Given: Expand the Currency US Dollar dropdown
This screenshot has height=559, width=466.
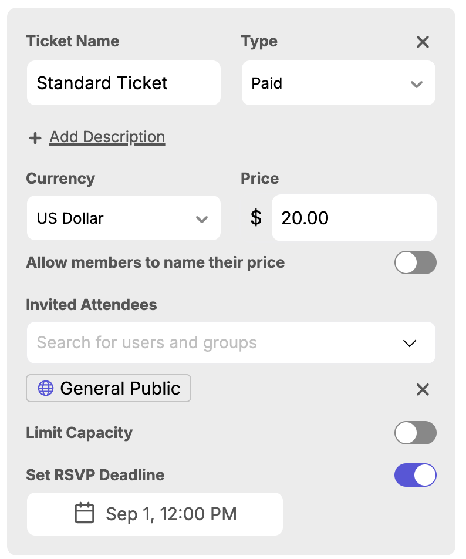Looking at the screenshot, I should [x=201, y=219].
